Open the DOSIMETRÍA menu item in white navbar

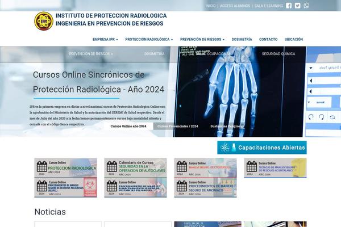pyautogui.click(x=242, y=39)
